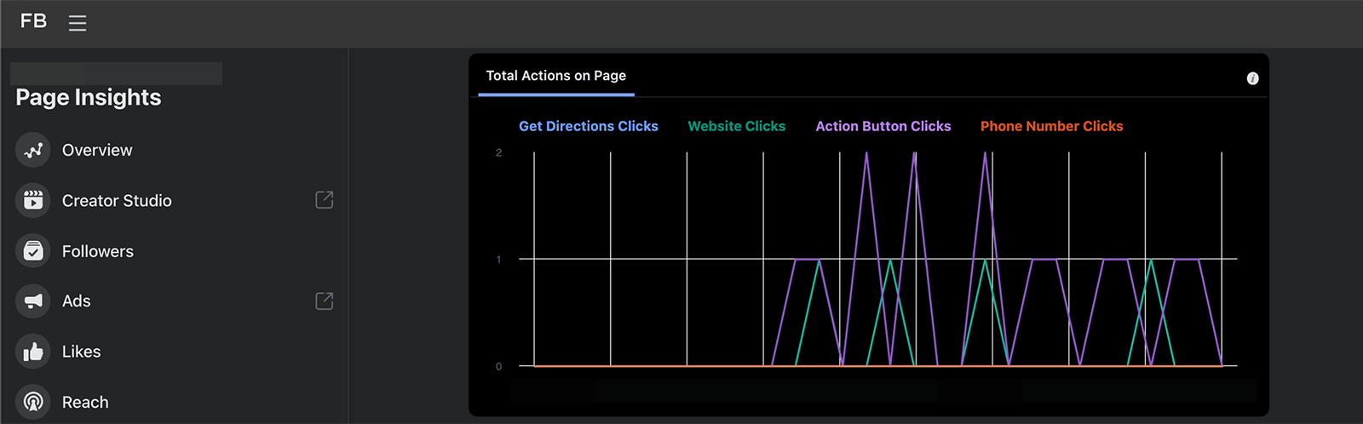Viewport: 1363px width, 424px height.
Task: Click the Followers checkmark icon
Action: coord(33,251)
